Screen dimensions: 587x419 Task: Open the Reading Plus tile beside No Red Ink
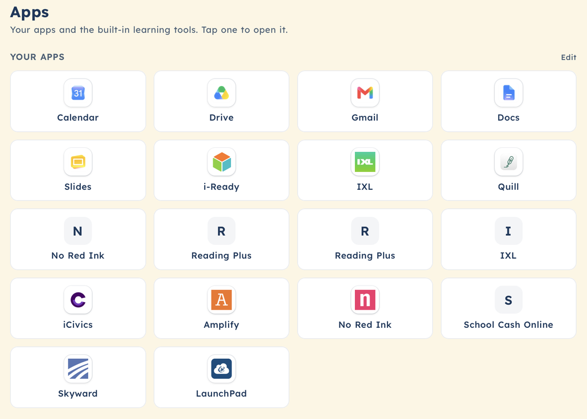[x=221, y=239]
